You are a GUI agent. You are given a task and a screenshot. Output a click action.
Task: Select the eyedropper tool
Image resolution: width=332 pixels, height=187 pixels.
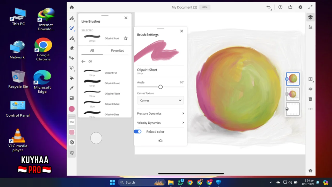point(72,88)
